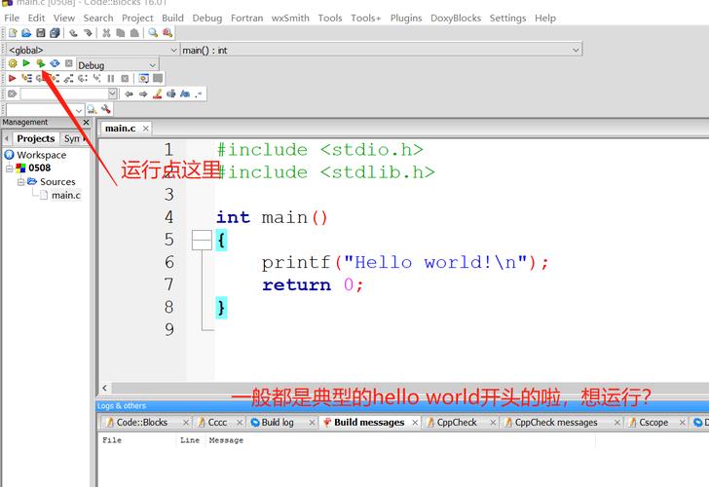
Task: Open Various info debugger icon
Action: coord(158,78)
